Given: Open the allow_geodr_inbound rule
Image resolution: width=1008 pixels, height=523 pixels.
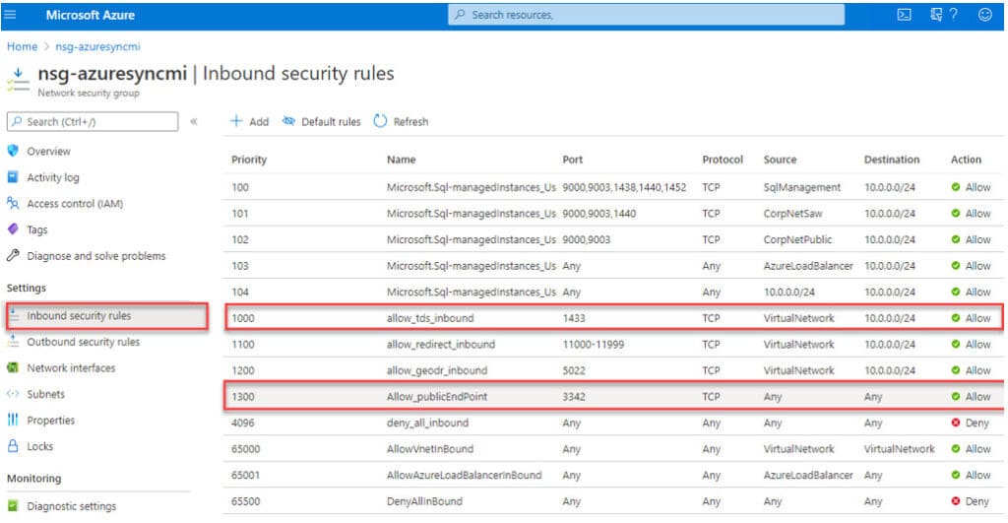Looking at the screenshot, I should (437, 370).
